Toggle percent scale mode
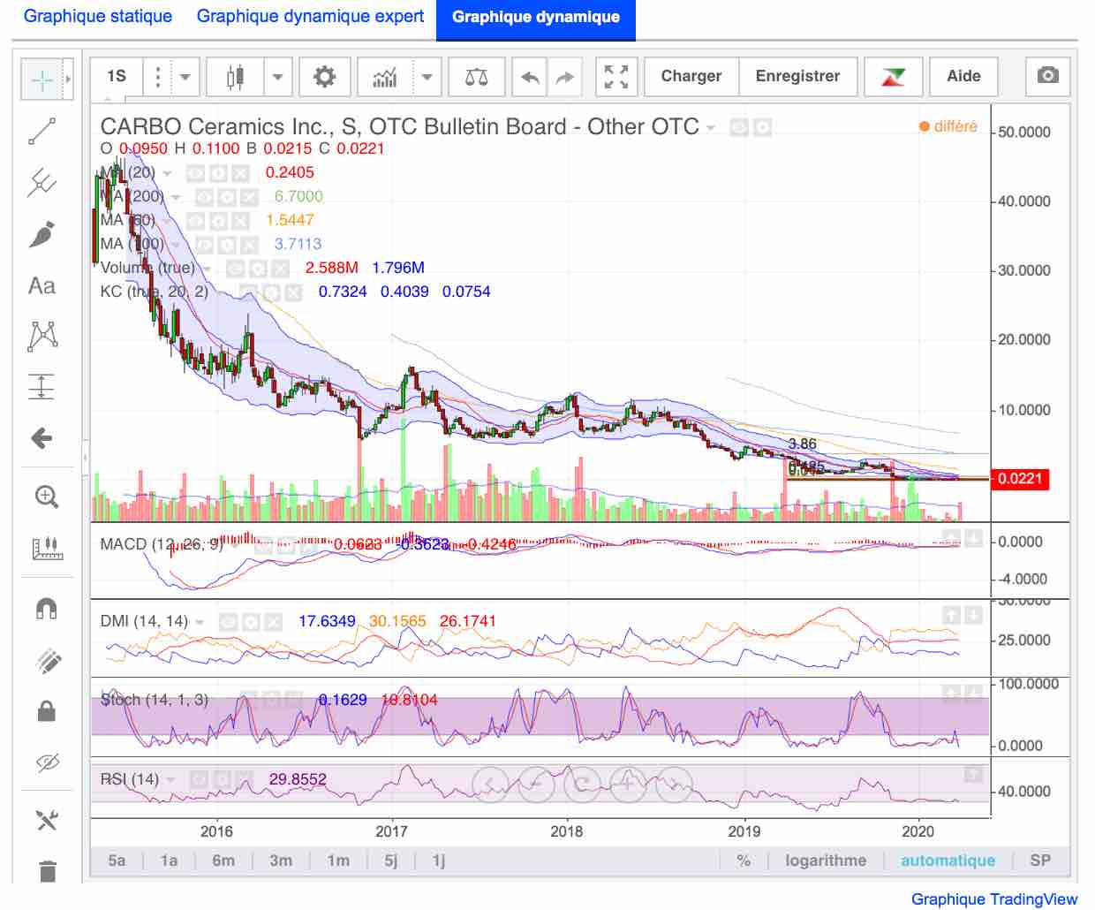 point(744,861)
